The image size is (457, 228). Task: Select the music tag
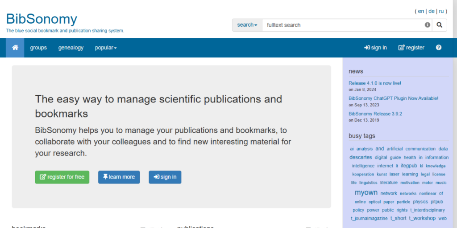click(441, 183)
